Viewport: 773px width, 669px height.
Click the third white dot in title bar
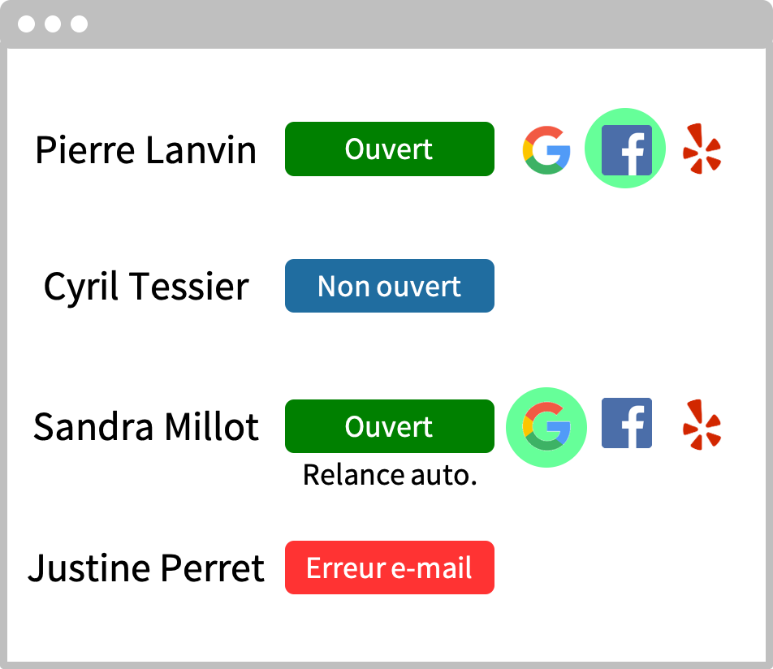pos(79,24)
